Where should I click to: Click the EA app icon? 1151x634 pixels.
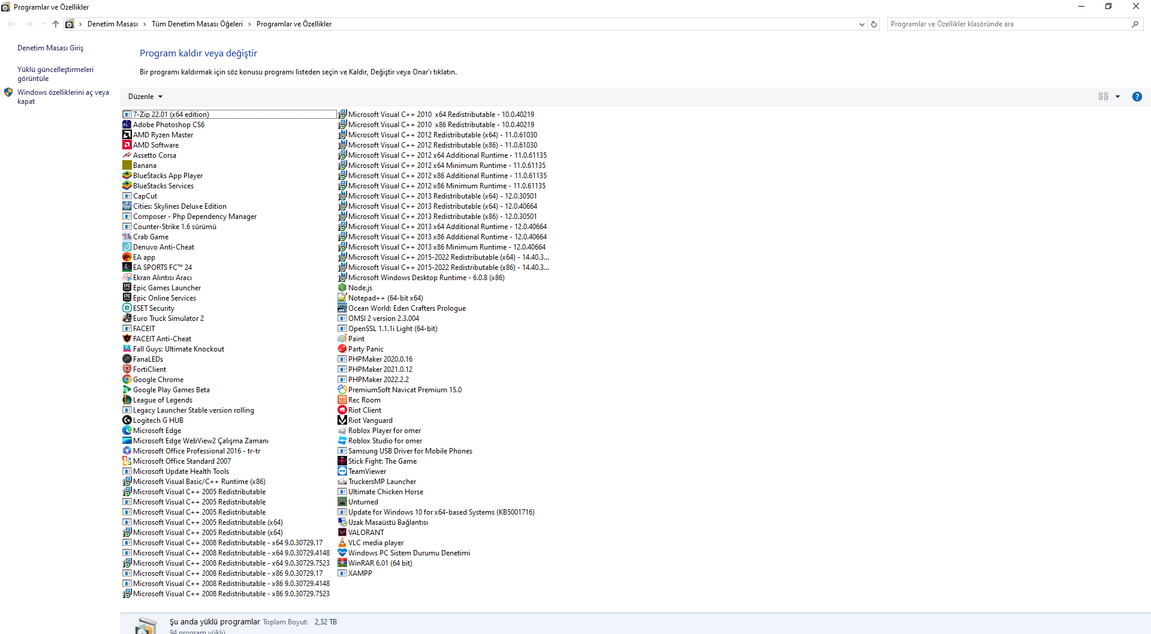pyautogui.click(x=127, y=257)
